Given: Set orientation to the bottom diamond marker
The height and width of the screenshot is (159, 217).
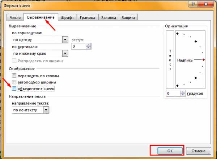Looking at the screenshot, I should [178, 86].
